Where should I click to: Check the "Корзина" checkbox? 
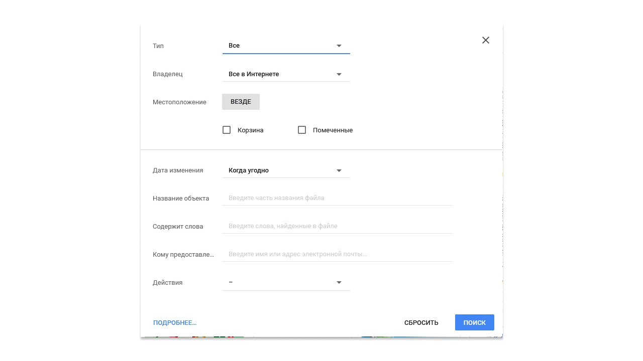coord(227,129)
